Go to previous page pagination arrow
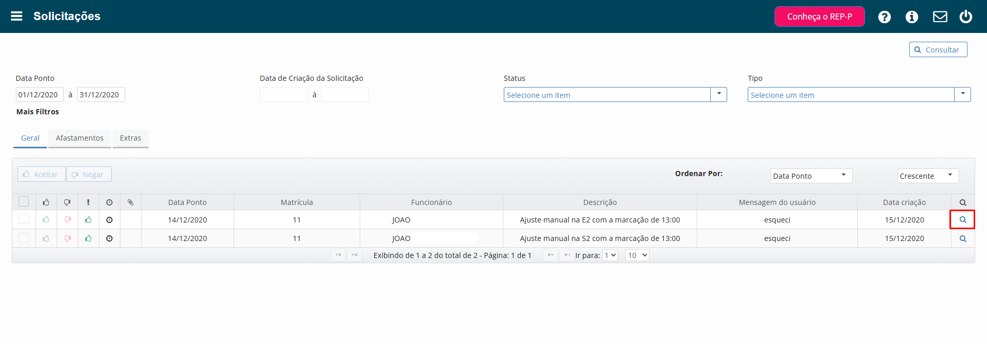The width and height of the screenshot is (987, 344). (355, 255)
